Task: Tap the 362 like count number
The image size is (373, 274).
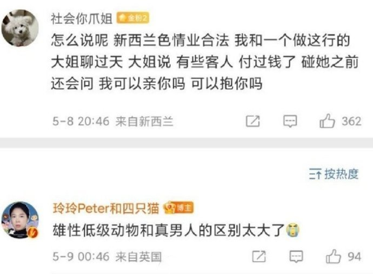Action: pos(351,121)
